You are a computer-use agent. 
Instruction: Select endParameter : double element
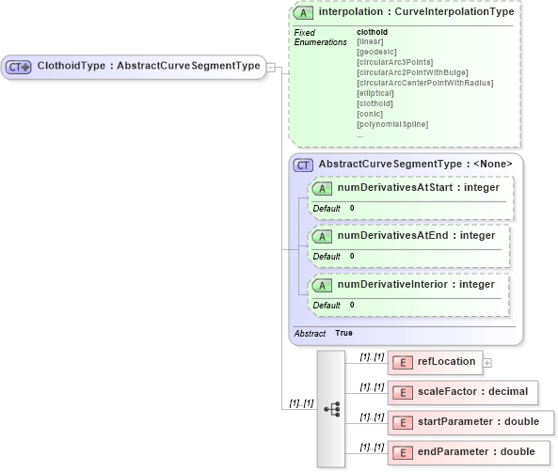(x=469, y=453)
